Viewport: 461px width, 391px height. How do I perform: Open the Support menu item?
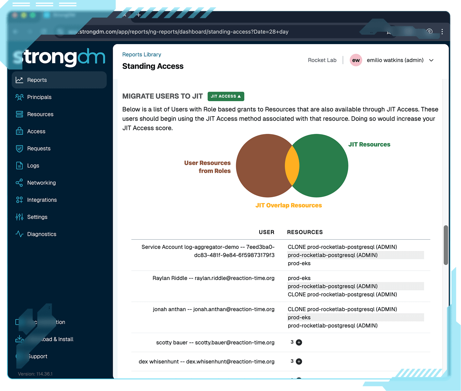click(37, 357)
